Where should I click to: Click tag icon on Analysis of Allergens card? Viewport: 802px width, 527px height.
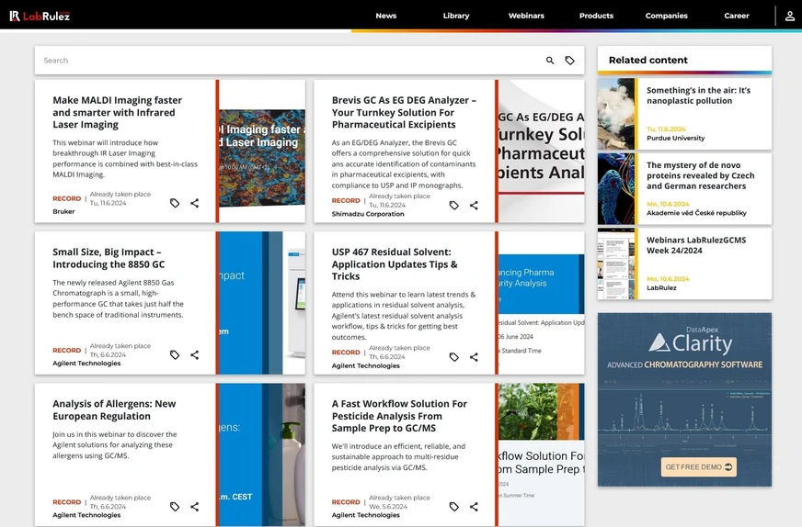[x=175, y=507]
